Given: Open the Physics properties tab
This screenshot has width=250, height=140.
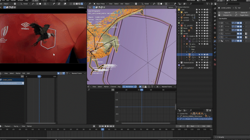Looking at the screenshot, I should pos(215,48).
